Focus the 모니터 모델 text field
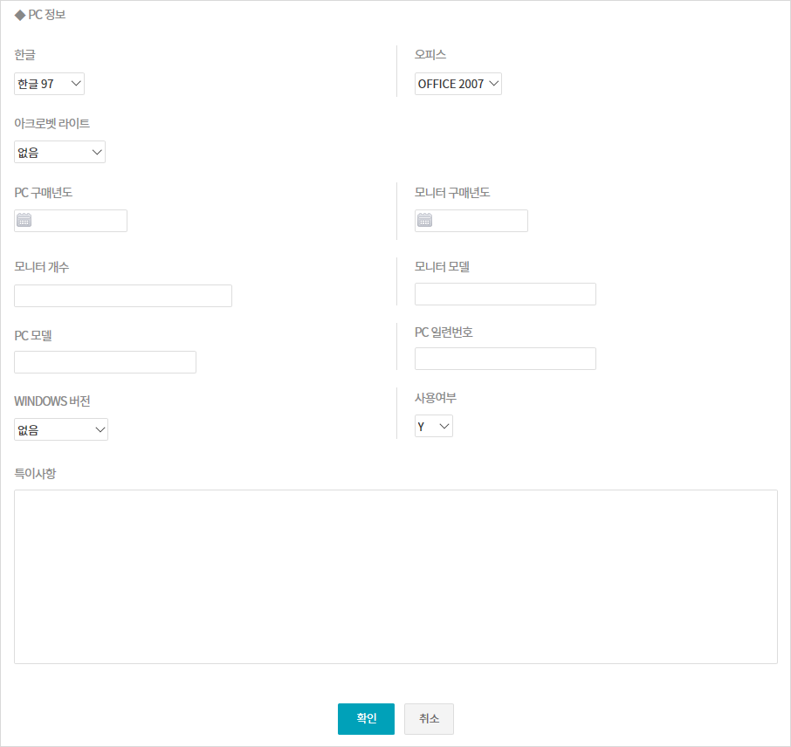Image resolution: width=791 pixels, height=747 pixels. click(x=506, y=294)
